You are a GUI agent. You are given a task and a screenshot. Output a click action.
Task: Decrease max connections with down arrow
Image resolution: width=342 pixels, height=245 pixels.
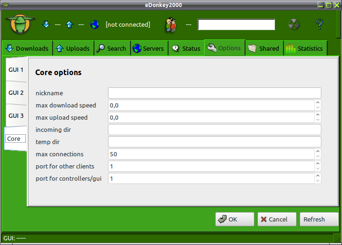pos(318,157)
